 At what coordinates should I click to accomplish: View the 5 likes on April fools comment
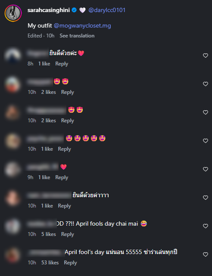tap(48, 234)
